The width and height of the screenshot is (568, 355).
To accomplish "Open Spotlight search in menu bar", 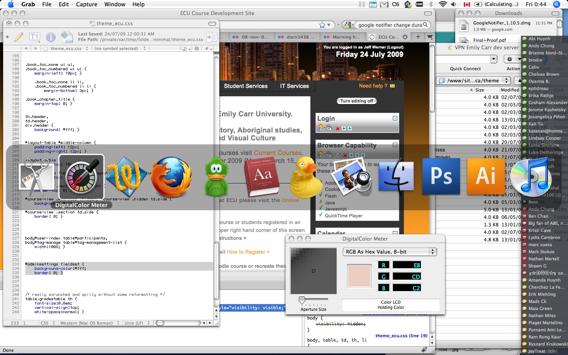I will point(557,4).
